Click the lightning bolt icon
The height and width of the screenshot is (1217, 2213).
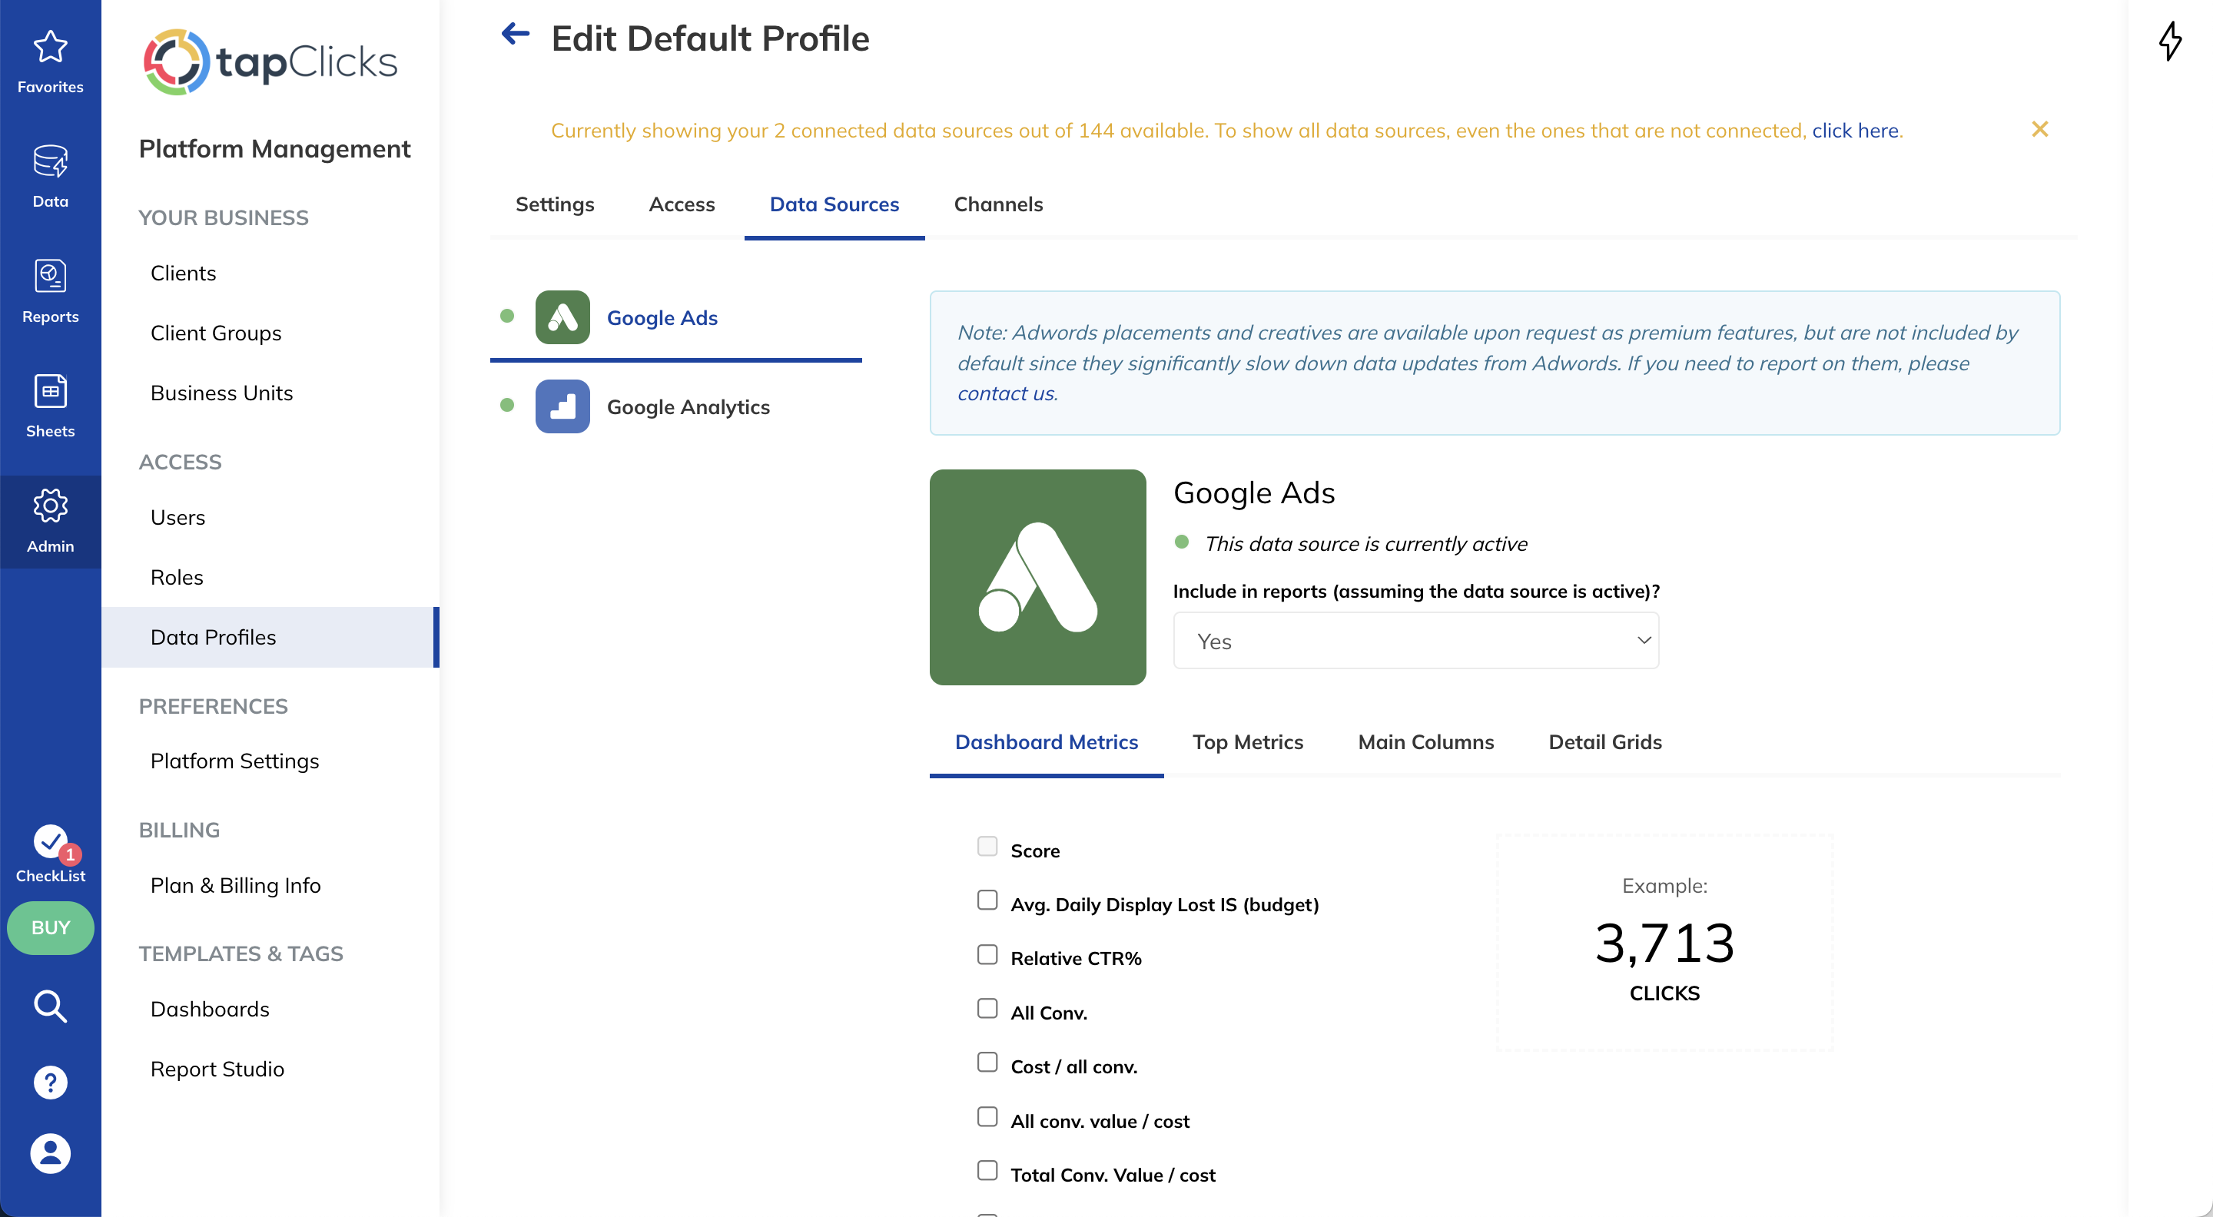click(x=2171, y=41)
